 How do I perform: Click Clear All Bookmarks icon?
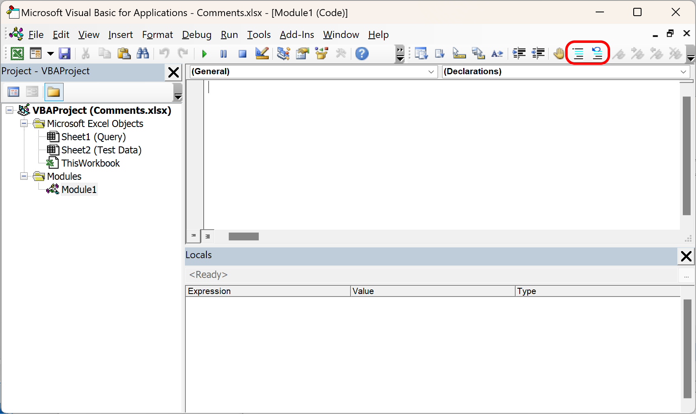pyautogui.click(x=675, y=54)
